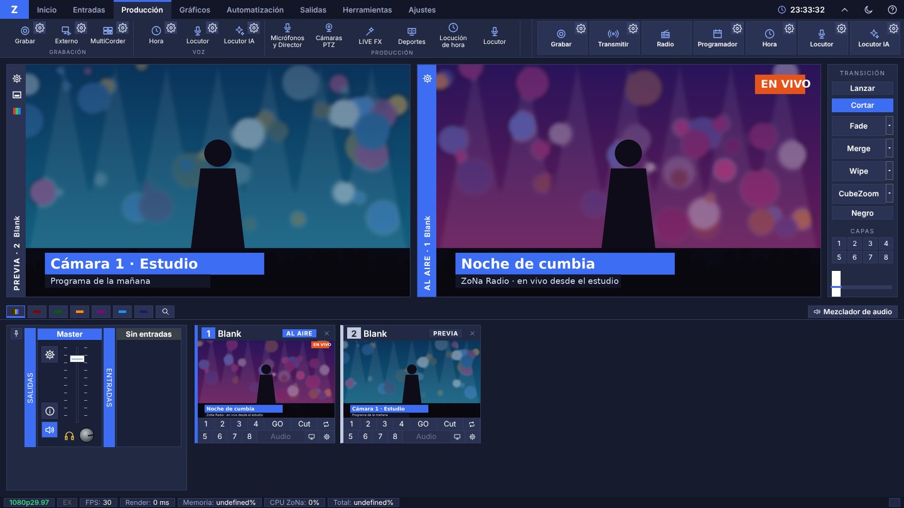Switch to the Gráficos tab
This screenshot has width=904, height=508.
pos(195,9)
